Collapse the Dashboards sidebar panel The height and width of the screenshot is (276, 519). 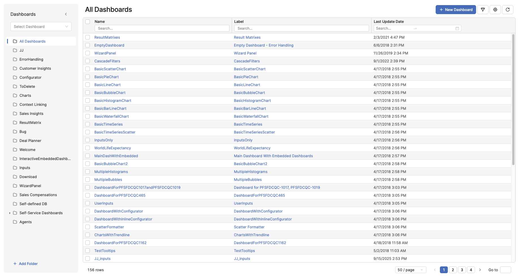pyautogui.click(x=66, y=14)
